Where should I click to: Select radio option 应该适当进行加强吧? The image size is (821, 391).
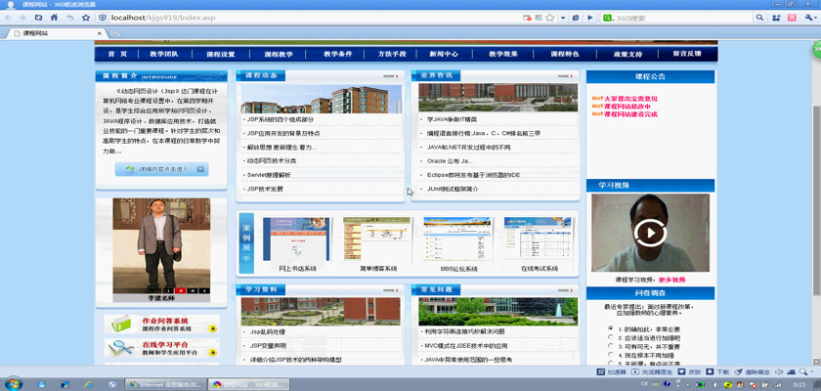[x=611, y=338]
